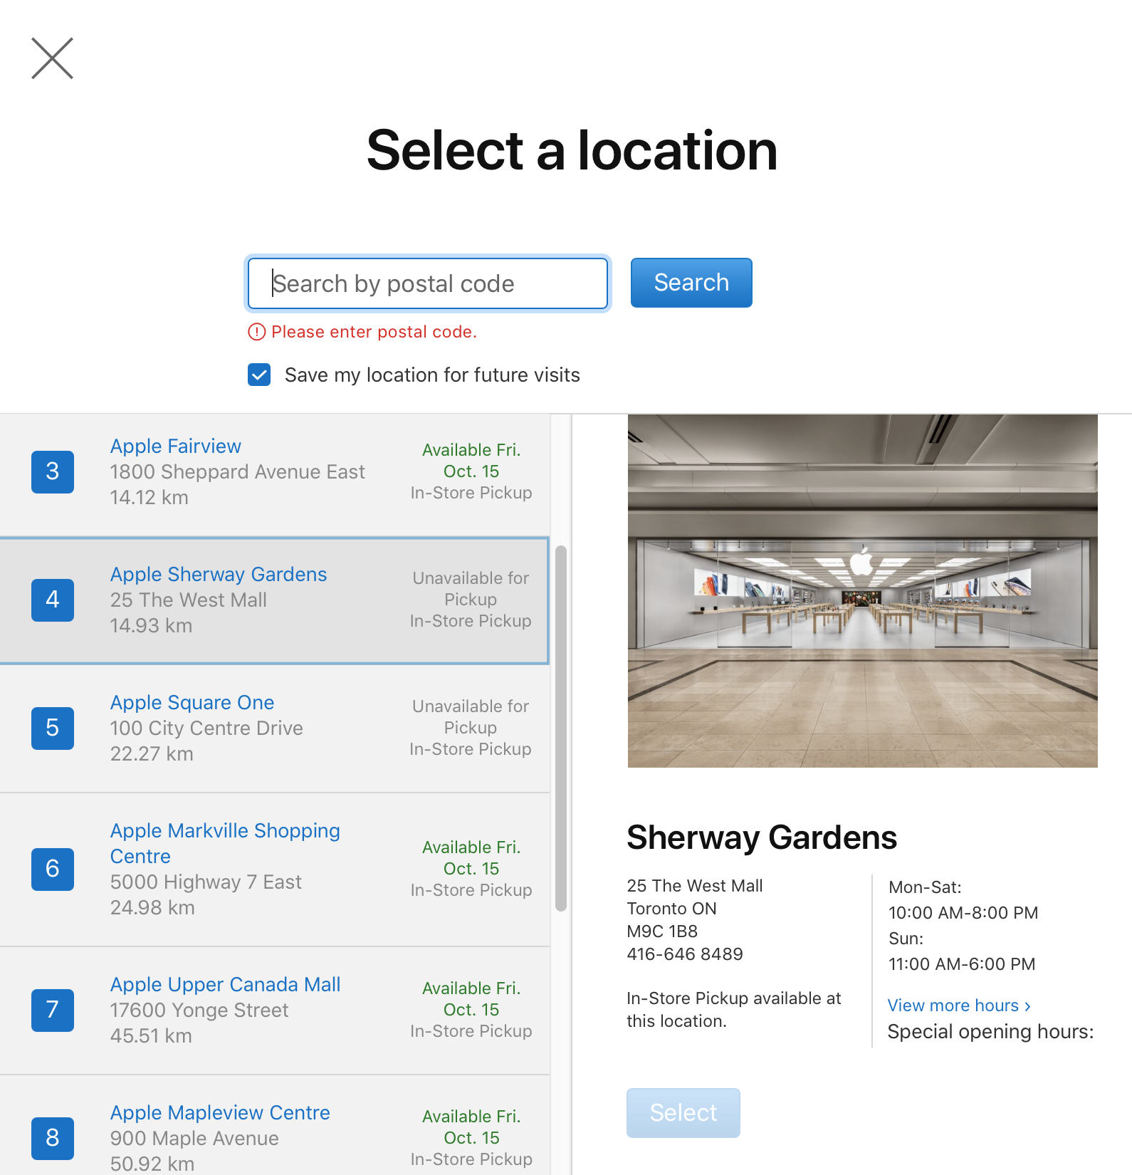The height and width of the screenshot is (1175, 1132).
Task: Click Fairview's Available Fri. Oct. 15 status
Action: [471, 461]
